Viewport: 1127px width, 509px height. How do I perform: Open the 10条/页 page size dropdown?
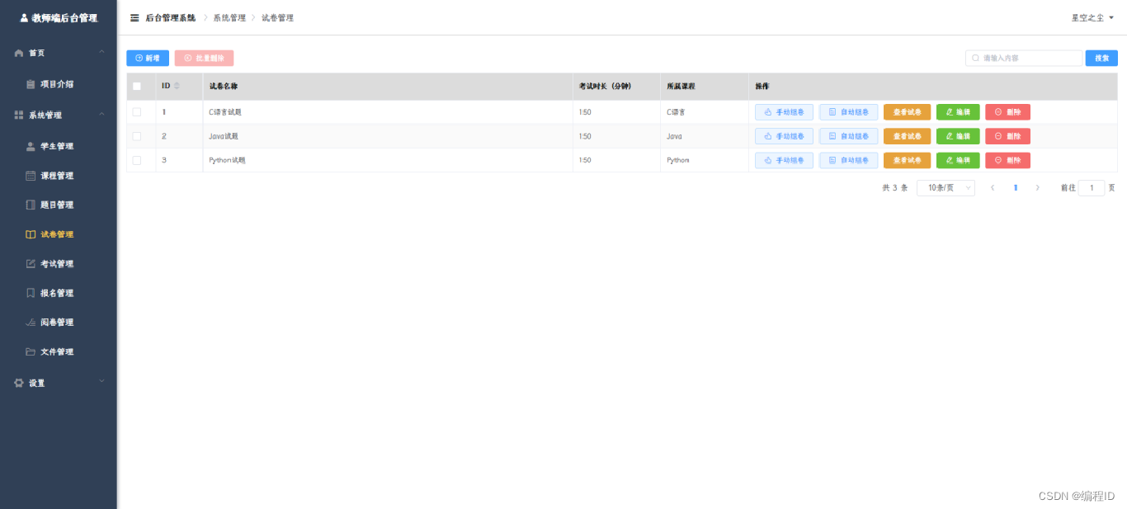click(x=945, y=188)
